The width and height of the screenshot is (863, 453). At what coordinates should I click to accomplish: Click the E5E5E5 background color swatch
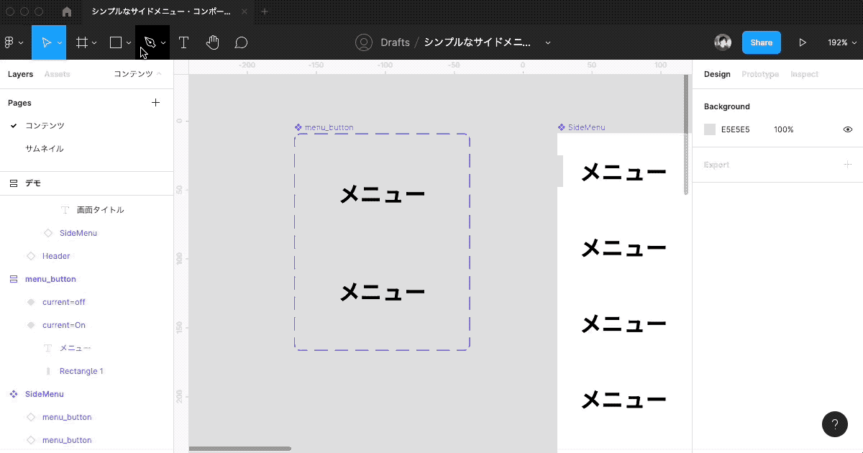[x=709, y=129]
